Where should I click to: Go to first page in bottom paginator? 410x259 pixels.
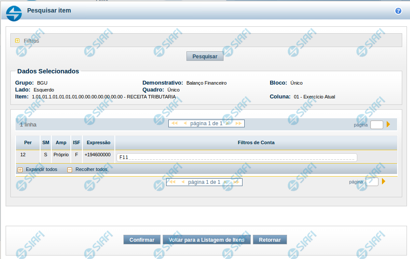172,182
